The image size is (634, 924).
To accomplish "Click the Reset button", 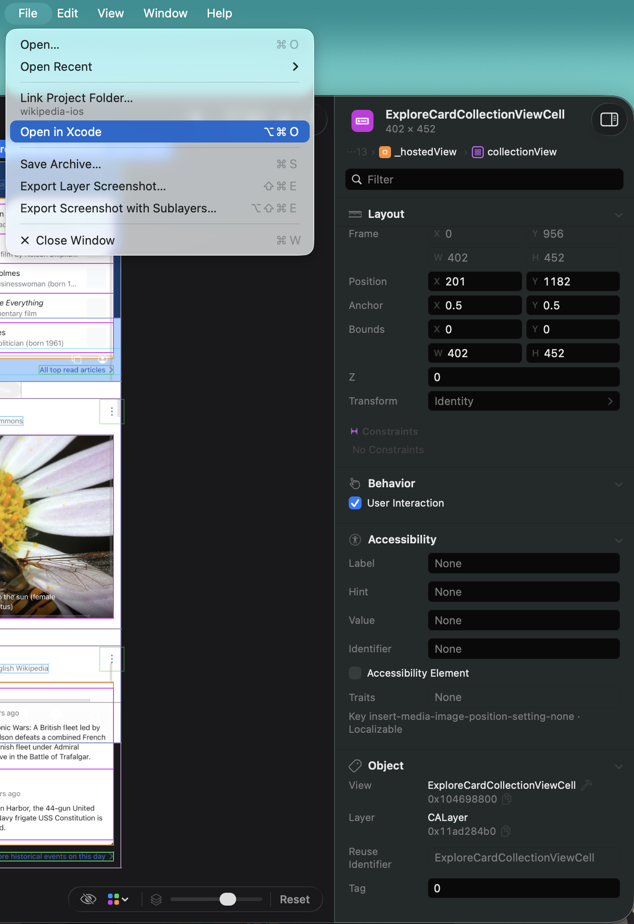I will click(295, 899).
